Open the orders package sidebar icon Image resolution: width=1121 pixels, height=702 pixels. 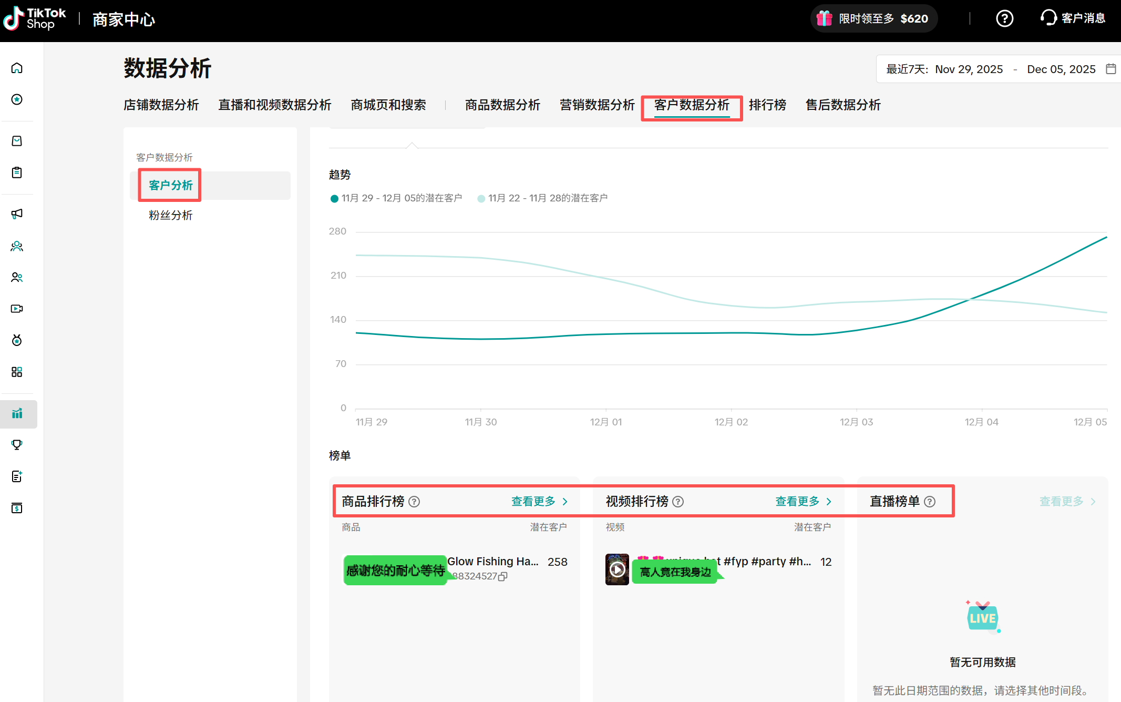click(x=17, y=141)
